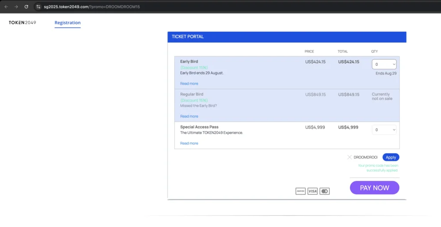The width and height of the screenshot is (441, 227).
Task: Click the PRICE column header
Action: coord(309,52)
